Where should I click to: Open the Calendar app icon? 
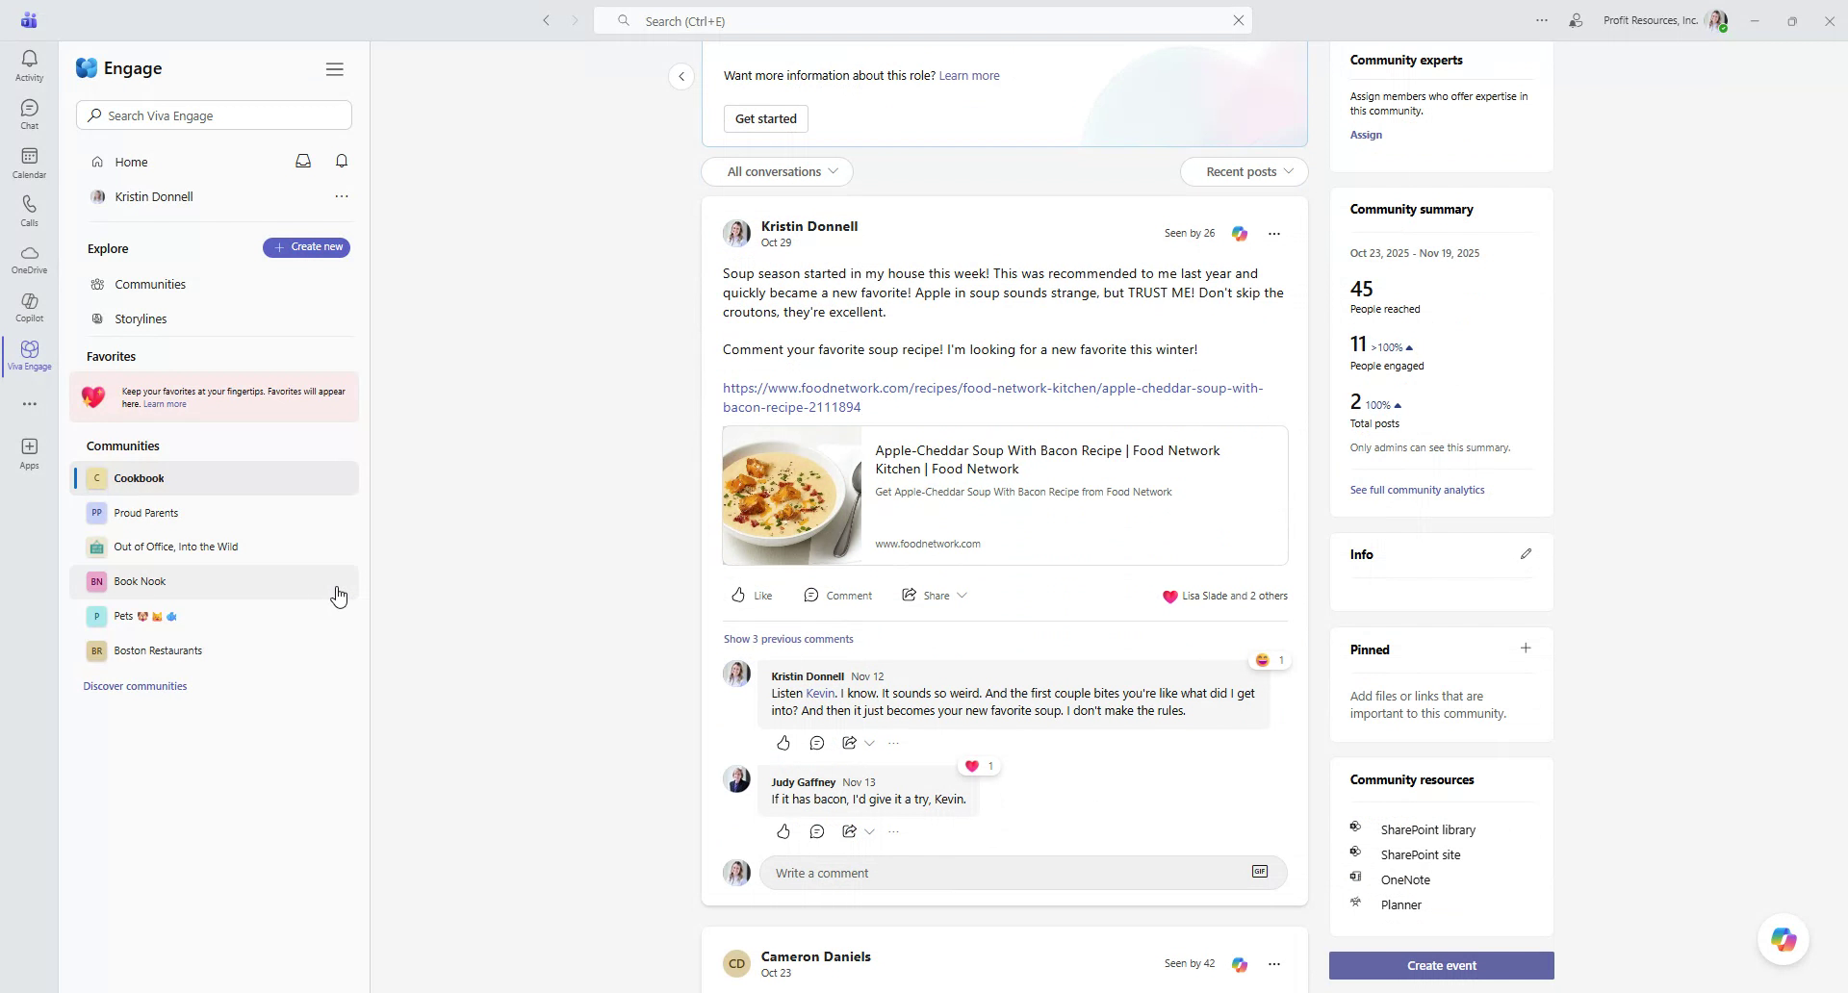[x=29, y=160]
